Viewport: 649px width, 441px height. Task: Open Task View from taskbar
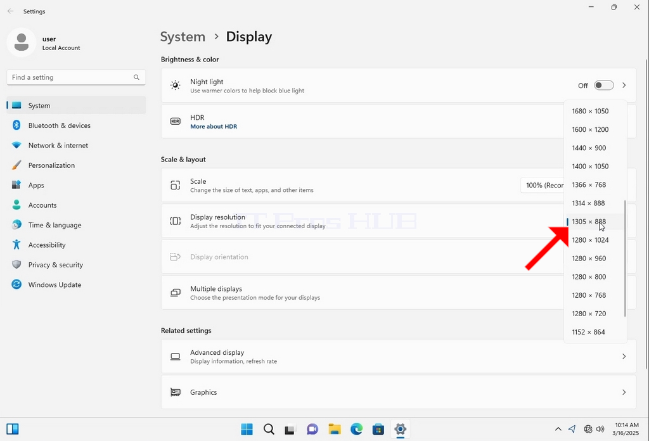(x=290, y=430)
